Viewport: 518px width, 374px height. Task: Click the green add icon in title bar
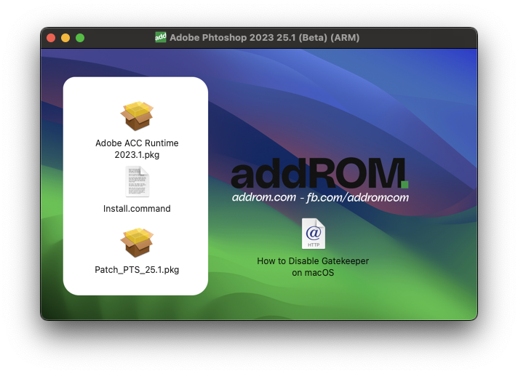coord(161,37)
